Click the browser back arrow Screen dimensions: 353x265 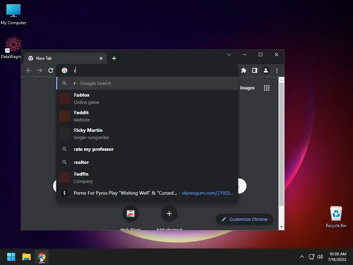(29, 70)
